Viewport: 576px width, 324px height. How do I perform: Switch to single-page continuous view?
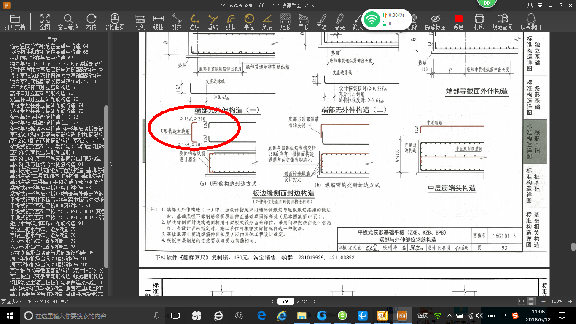532,301
